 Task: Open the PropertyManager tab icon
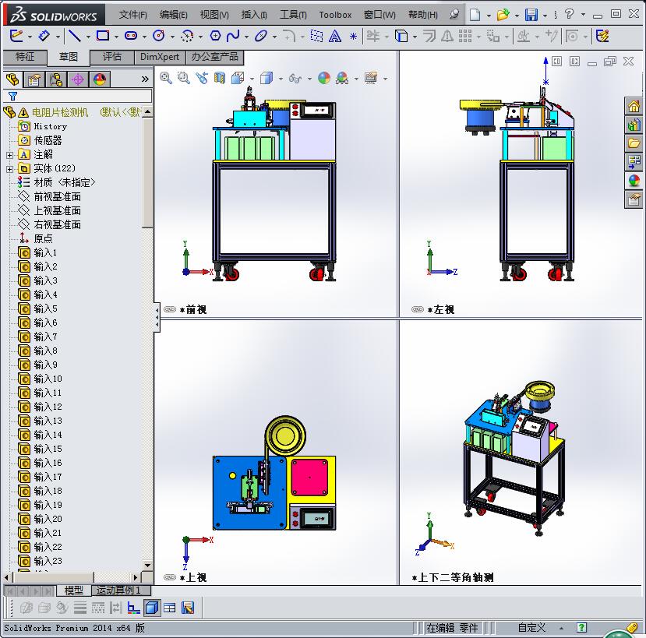[34, 79]
